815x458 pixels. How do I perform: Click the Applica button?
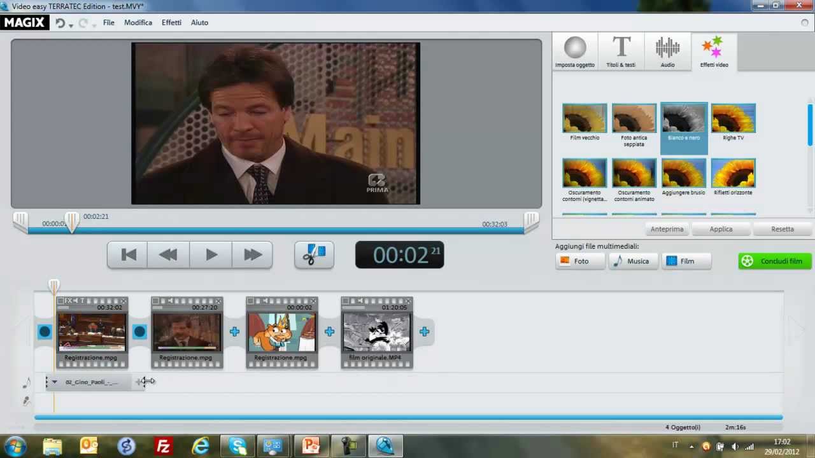721,229
